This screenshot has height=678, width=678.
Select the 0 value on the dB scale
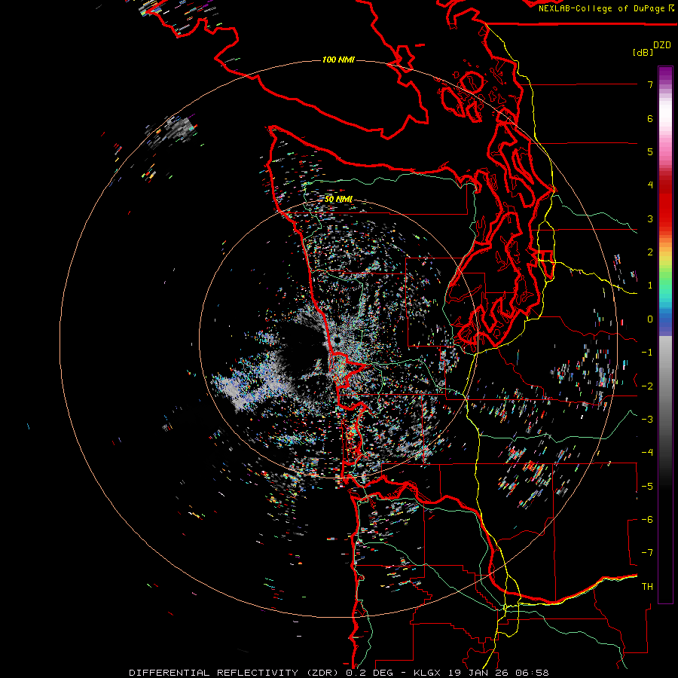(x=650, y=319)
